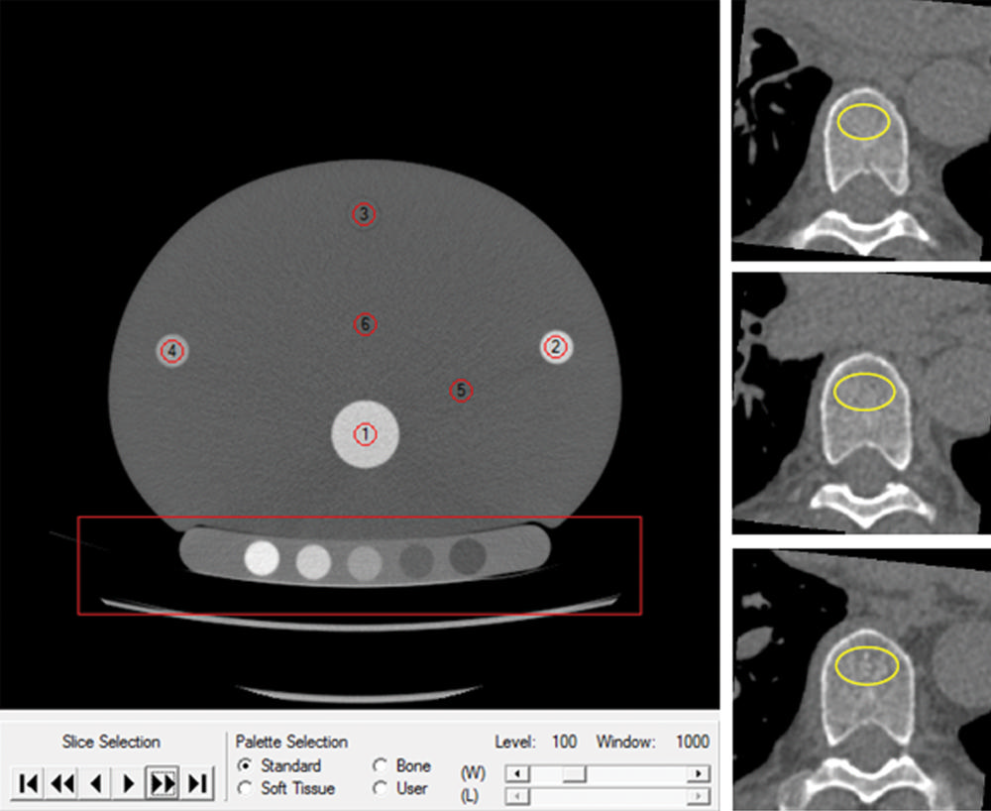The height and width of the screenshot is (811, 991).
Task: Select the Standard palette option
Action: (245, 766)
